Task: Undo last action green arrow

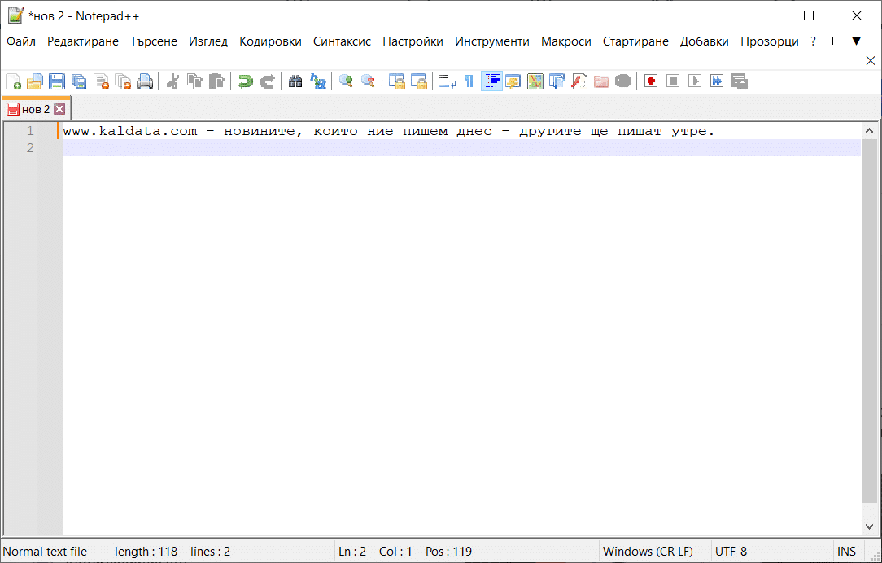Action: [245, 81]
